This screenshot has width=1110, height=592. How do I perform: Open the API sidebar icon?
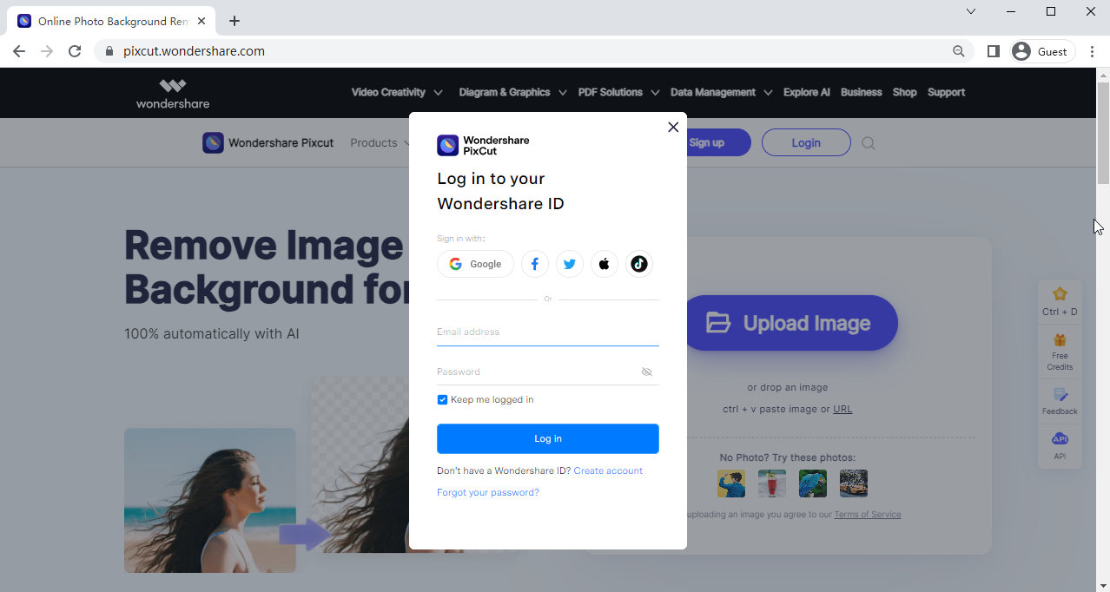click(1060, 439)
